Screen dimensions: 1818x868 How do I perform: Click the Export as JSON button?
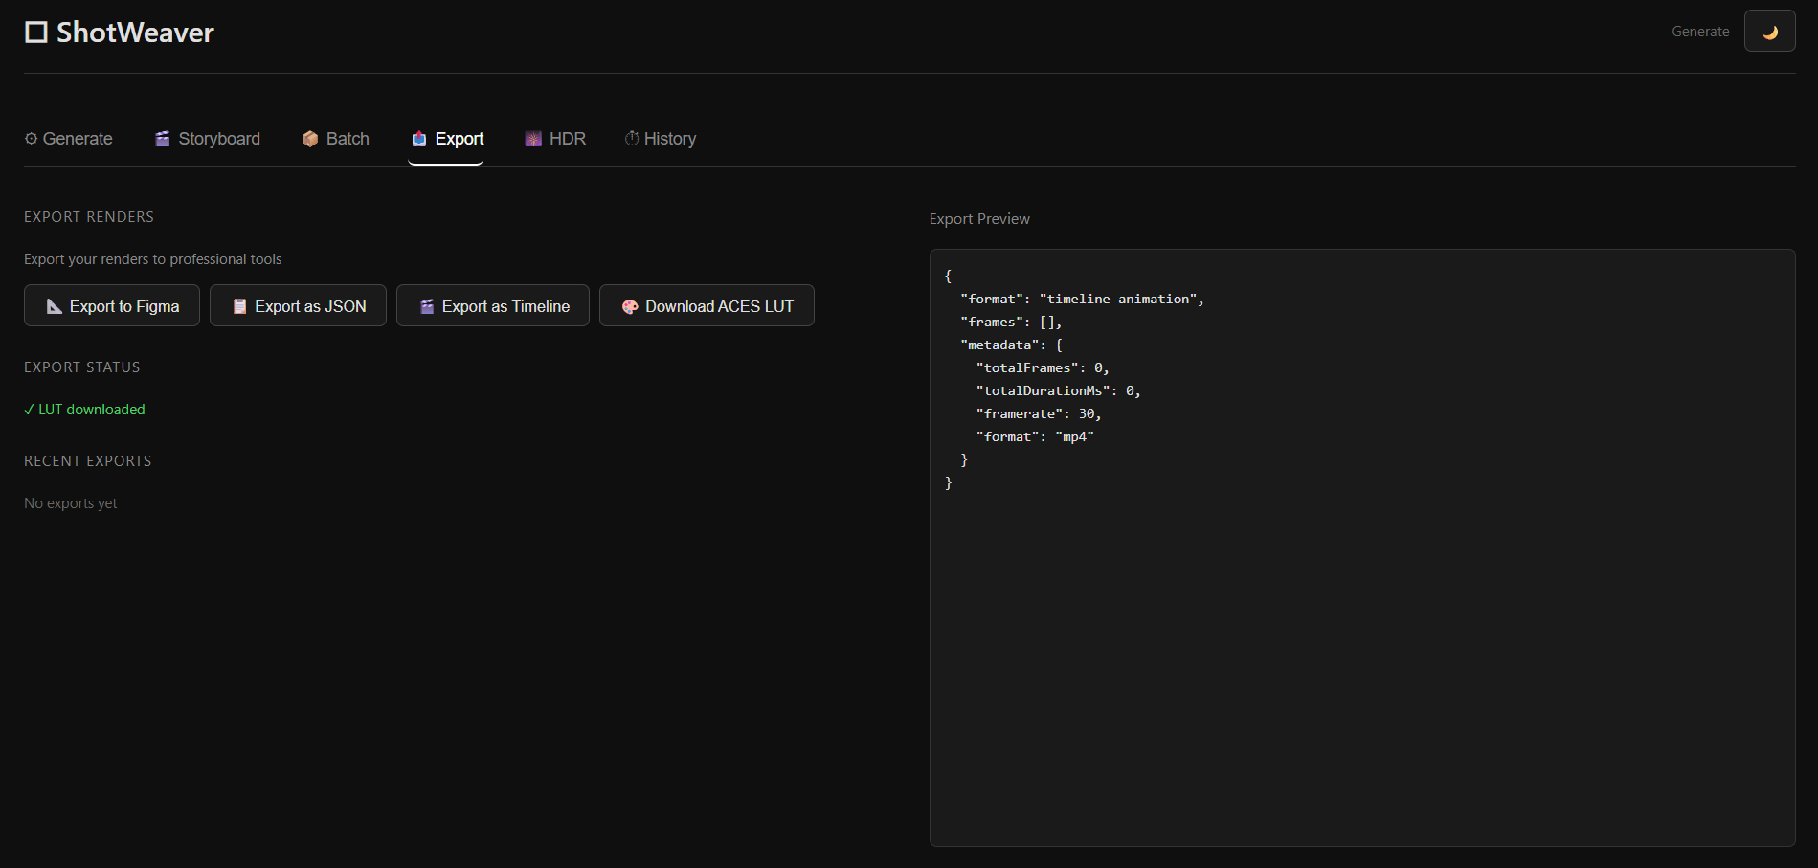[x=298, y=305]
